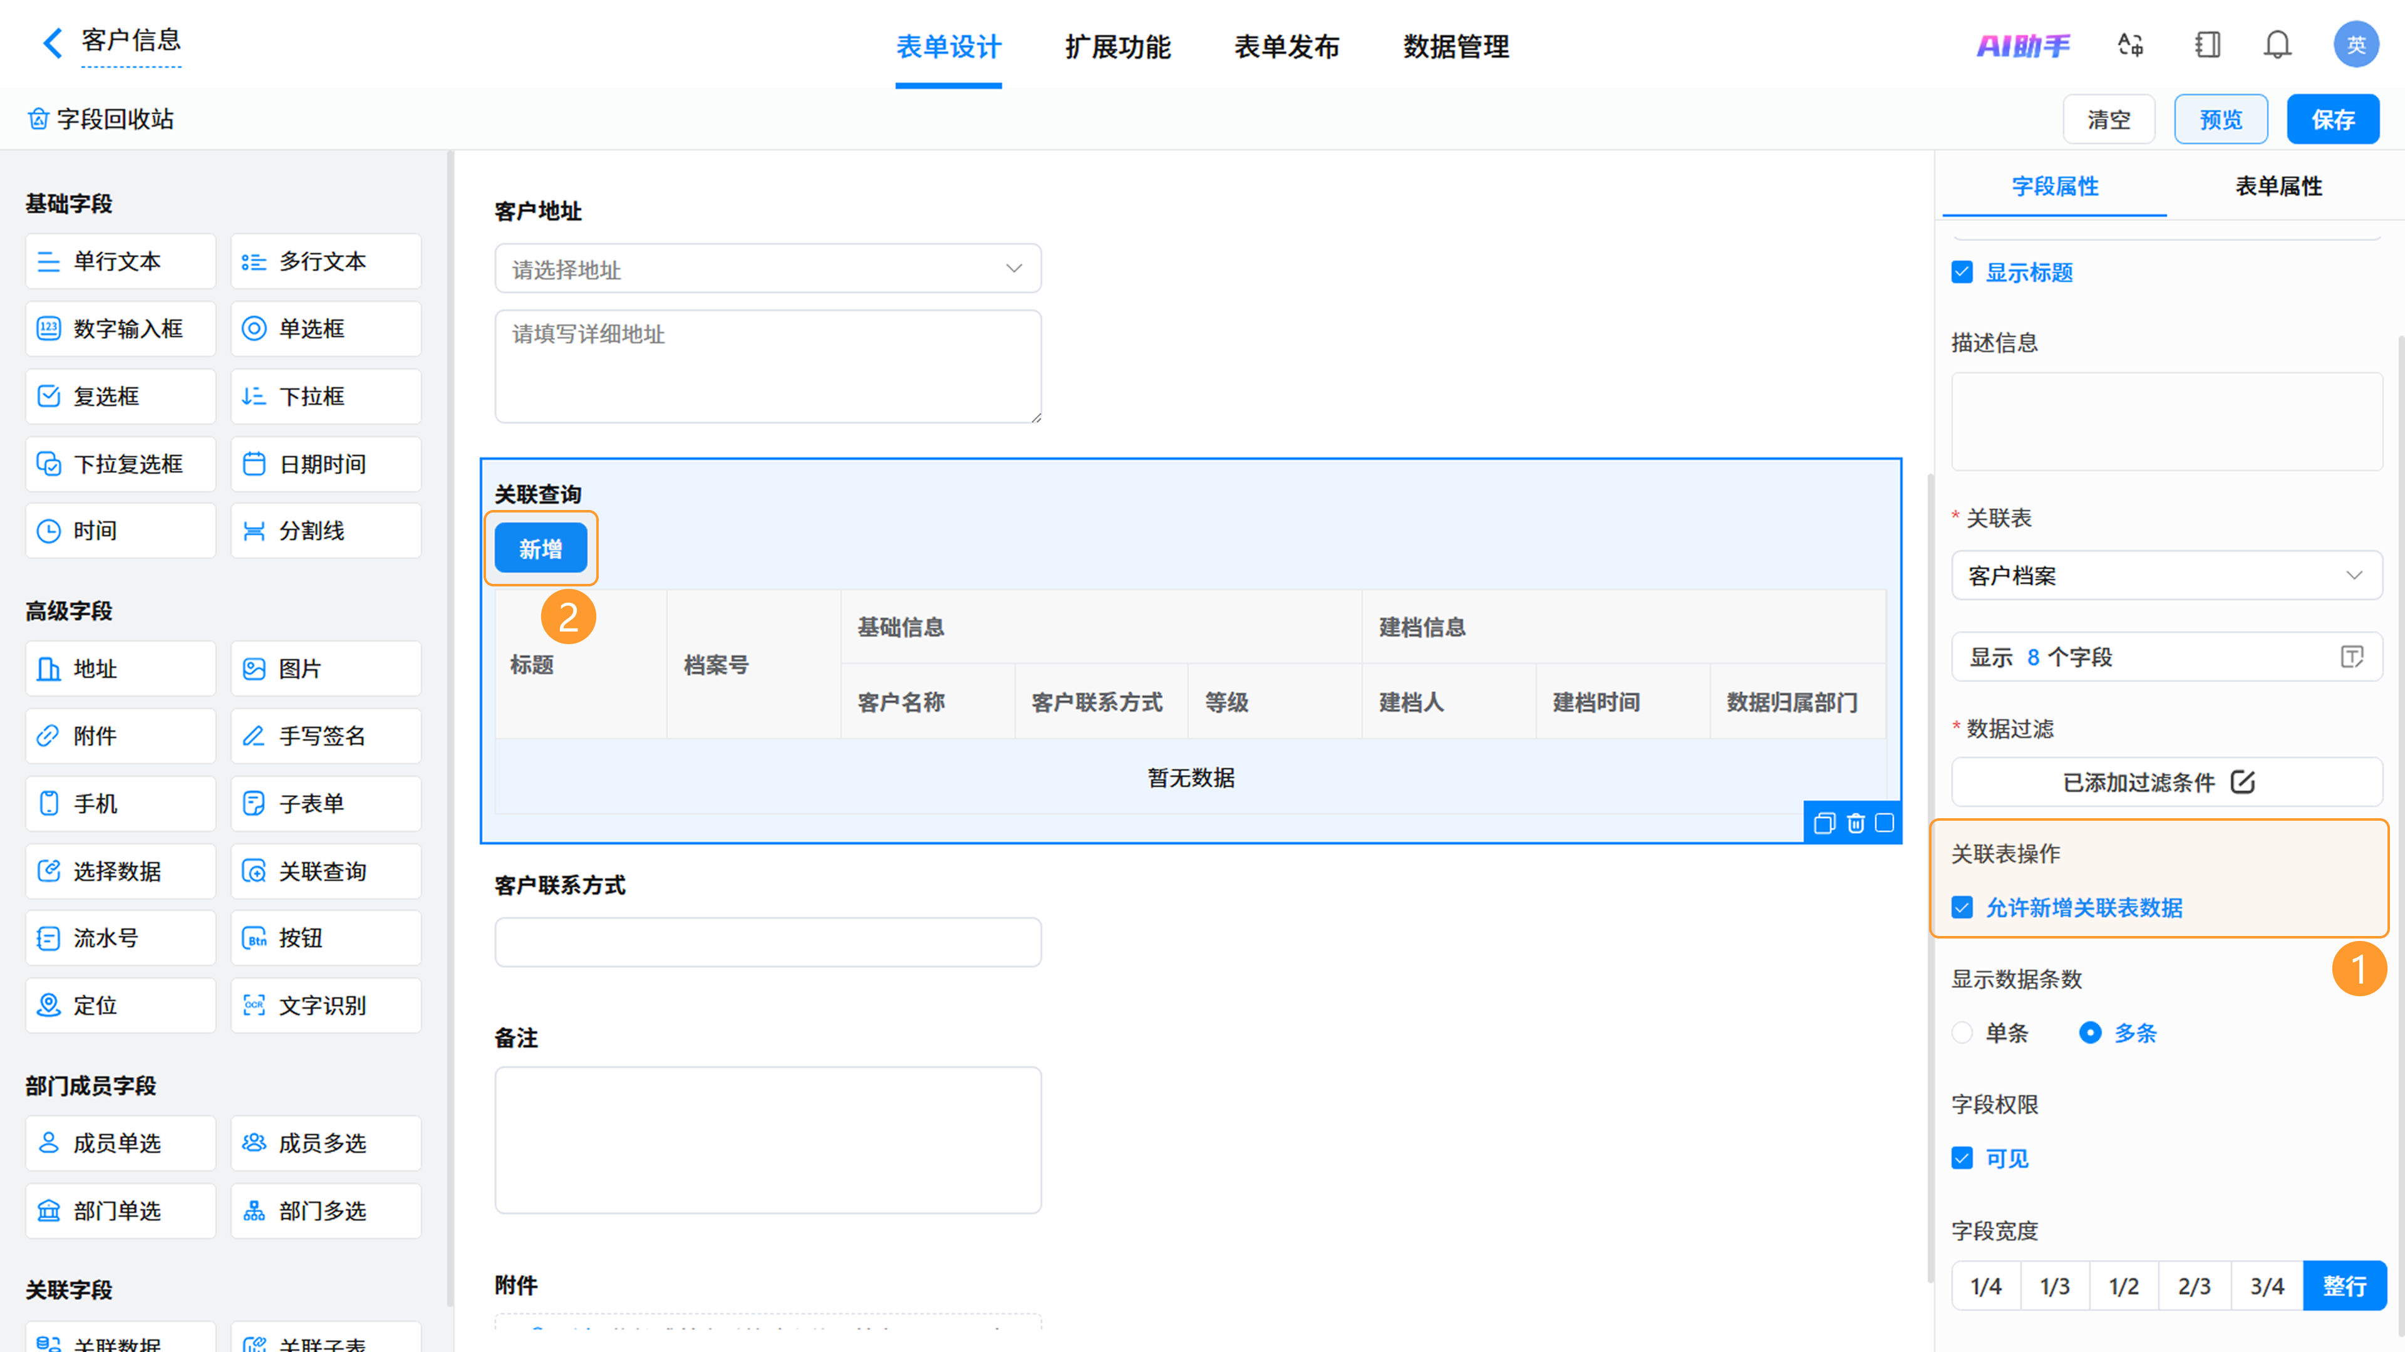Toggle the 可见 permission checkbox

[x=1962, y=1159]
